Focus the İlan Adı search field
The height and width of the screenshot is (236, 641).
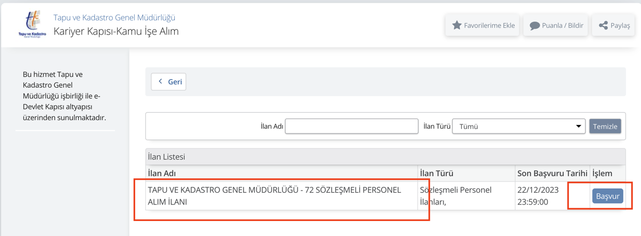point(351,126)
